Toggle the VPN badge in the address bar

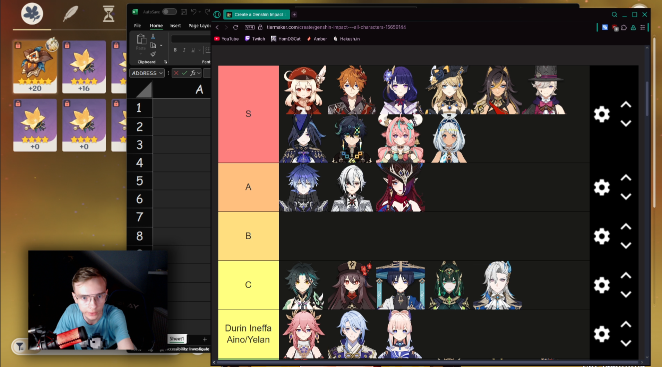250,27
